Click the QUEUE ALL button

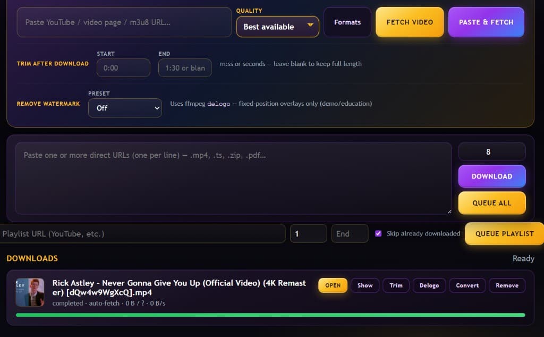(x=492, y=203)
